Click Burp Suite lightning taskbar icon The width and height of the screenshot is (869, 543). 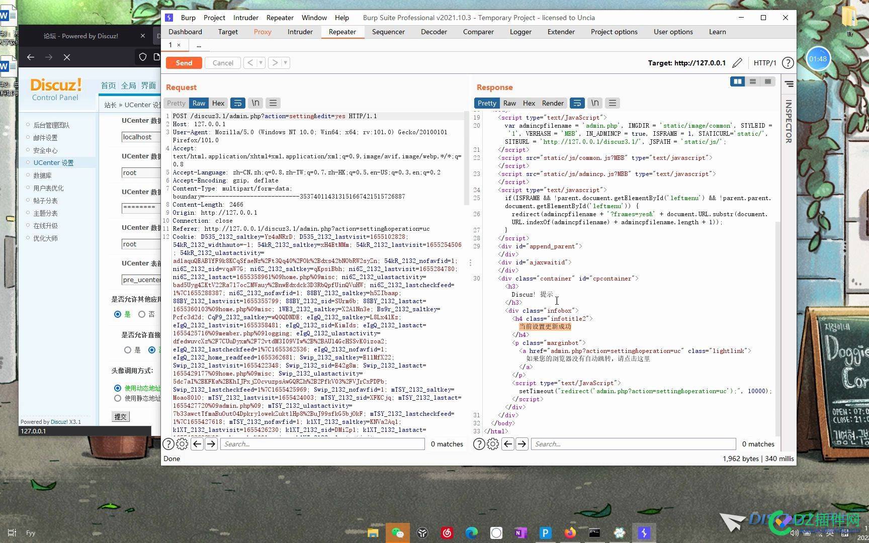pos(644,532)
